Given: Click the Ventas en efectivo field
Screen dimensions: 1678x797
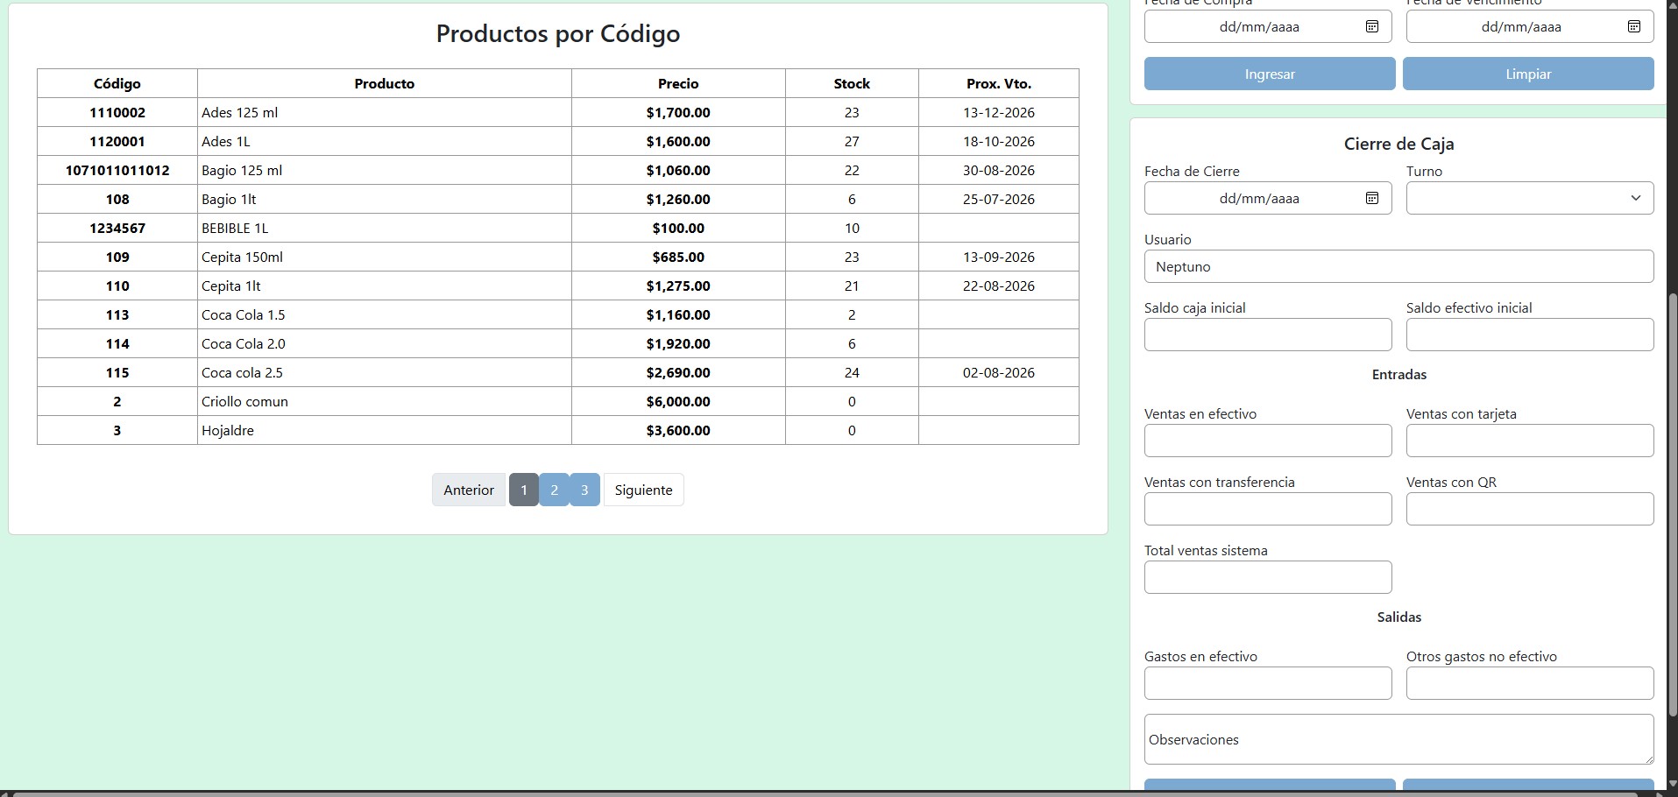Looking at the screenshot, I should coord(1268,441).
